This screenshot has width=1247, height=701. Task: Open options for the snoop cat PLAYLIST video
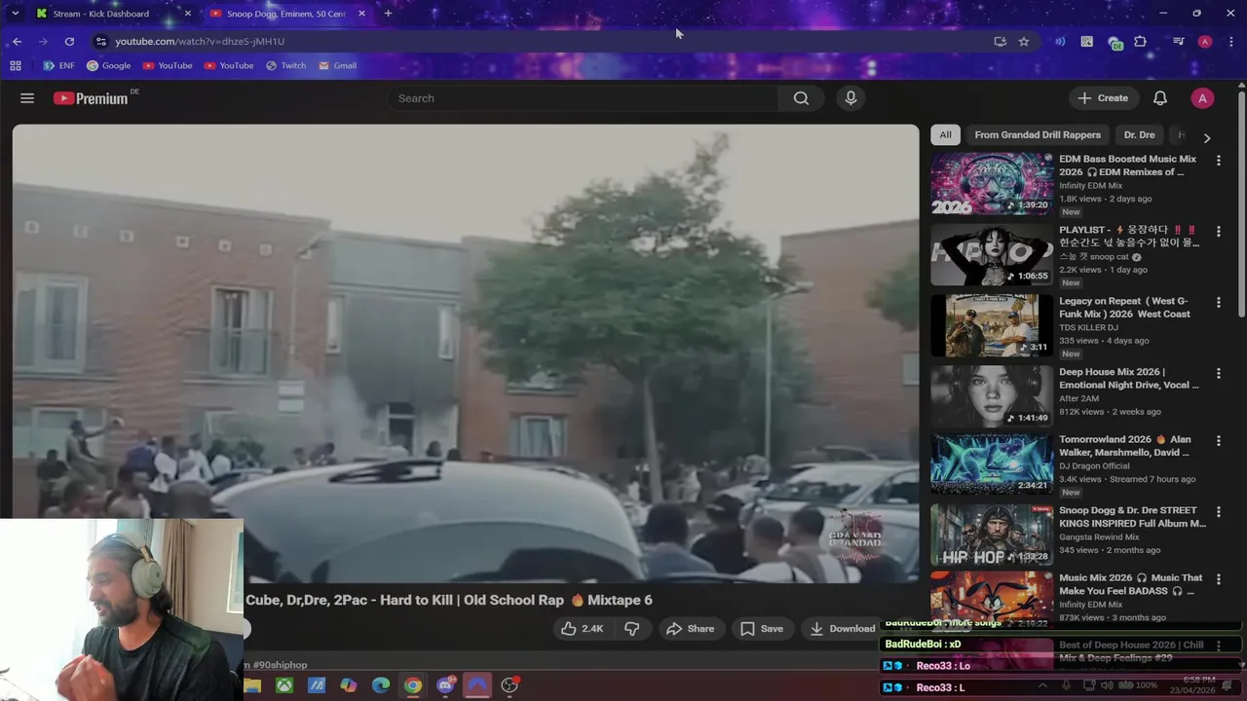pyautogui.click(x=1218, y=232)
